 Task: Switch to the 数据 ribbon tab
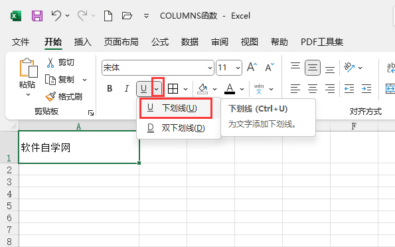pyautogui.click(x=190, y=42)
